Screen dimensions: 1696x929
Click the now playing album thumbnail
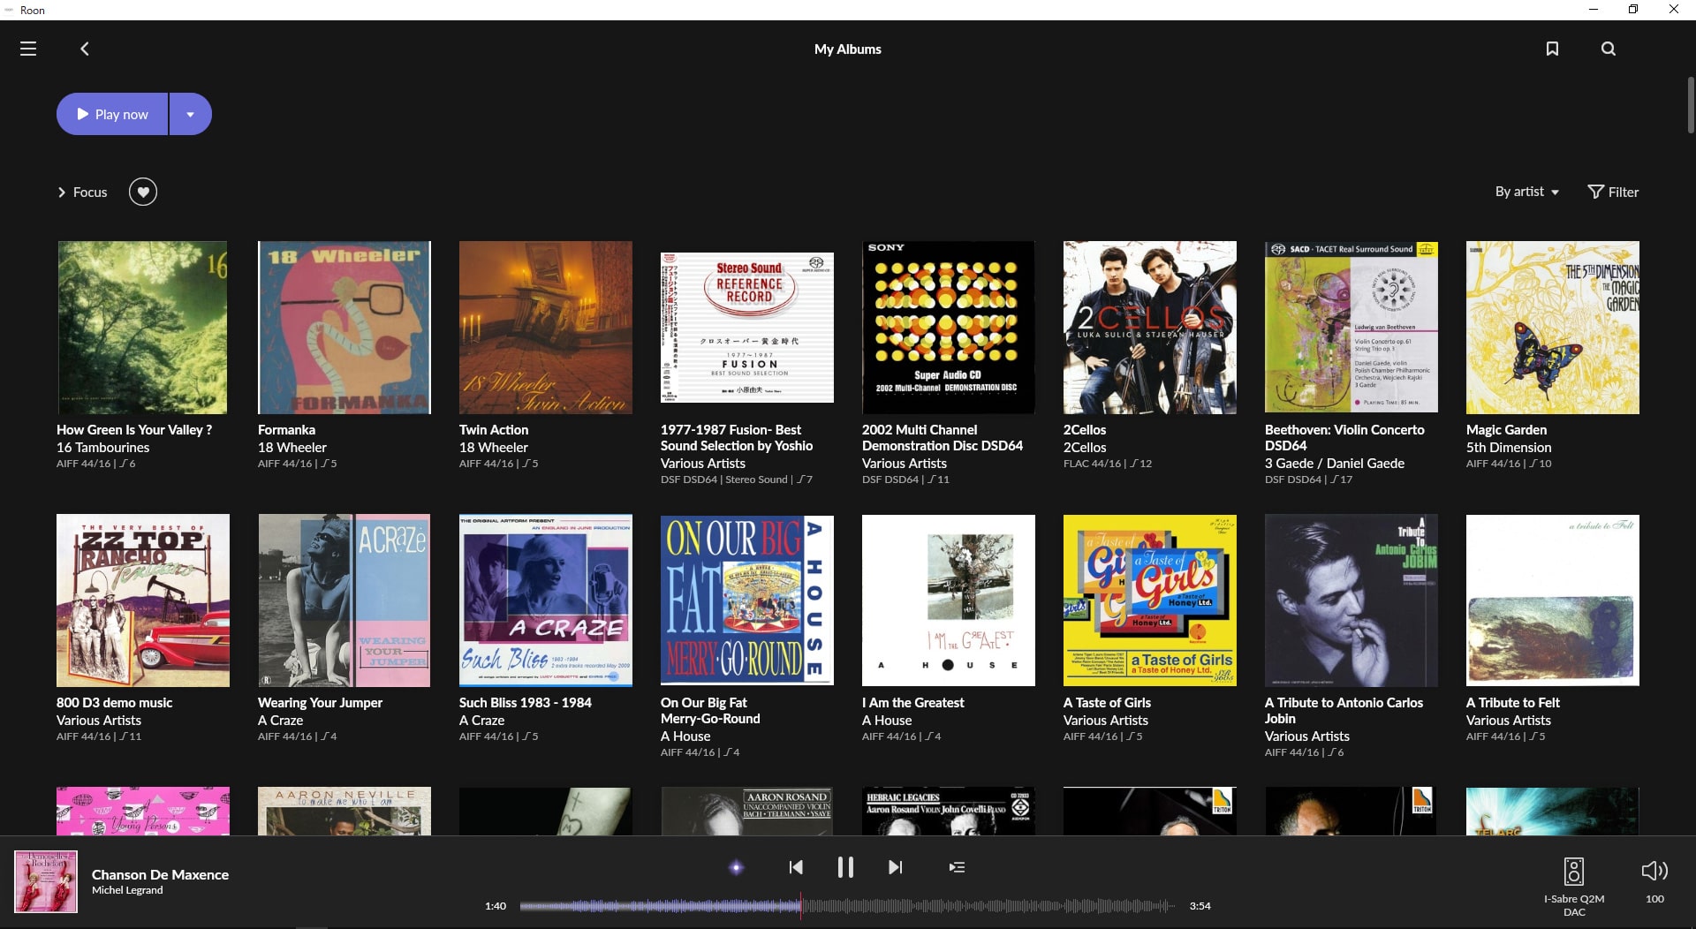click(x=46, y=881)
